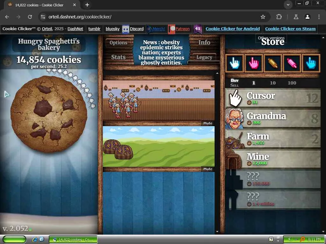Visit the bluesky link
This screenshot has width=326, height=244.
coord(112,29)
